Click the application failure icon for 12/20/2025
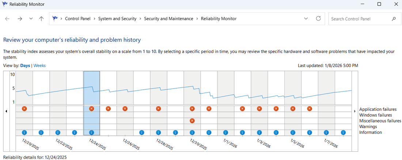Image resolution: width=402 pixels, height=160 pixels. coord(24,109)
